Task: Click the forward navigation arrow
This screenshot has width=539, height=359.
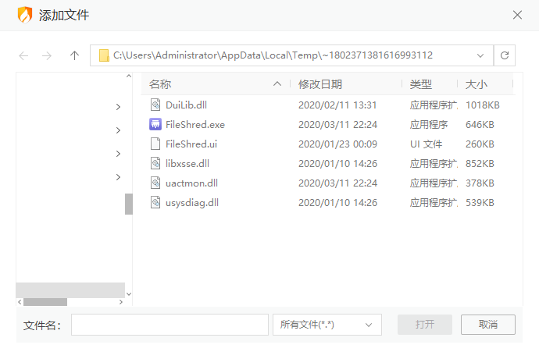Action: [x=47, y=55]
